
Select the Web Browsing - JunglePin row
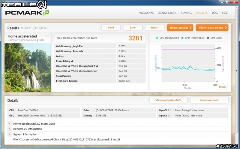100,46
